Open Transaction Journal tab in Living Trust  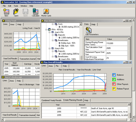tap(27, 59)
